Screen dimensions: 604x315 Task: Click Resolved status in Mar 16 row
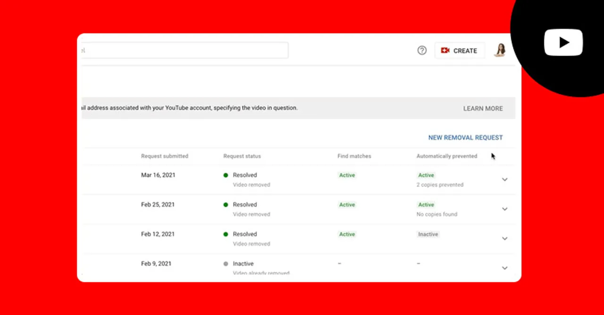[245, 175]
